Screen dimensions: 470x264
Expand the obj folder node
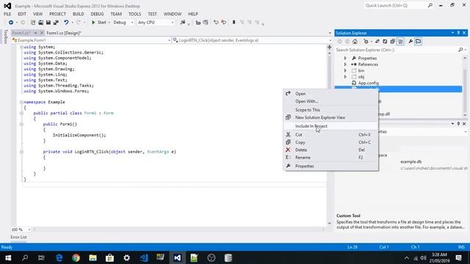pos(345,77)
